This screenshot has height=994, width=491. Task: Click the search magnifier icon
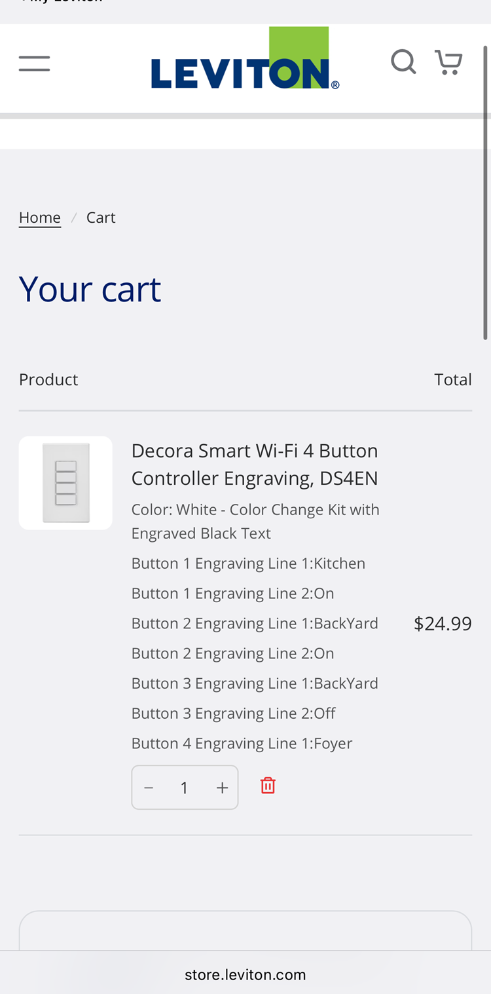[x=404, y=62]
